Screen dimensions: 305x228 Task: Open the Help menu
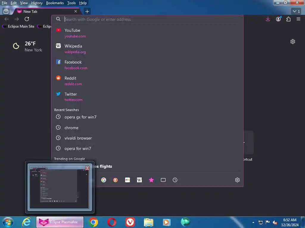coord(83,3)
